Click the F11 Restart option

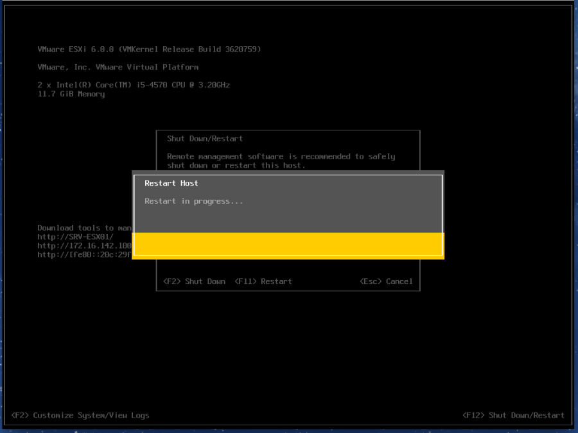pyautogui.click(x=263, y=281)
